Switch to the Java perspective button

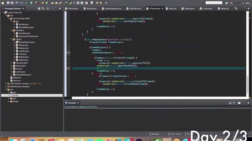(x=246, y=3)
